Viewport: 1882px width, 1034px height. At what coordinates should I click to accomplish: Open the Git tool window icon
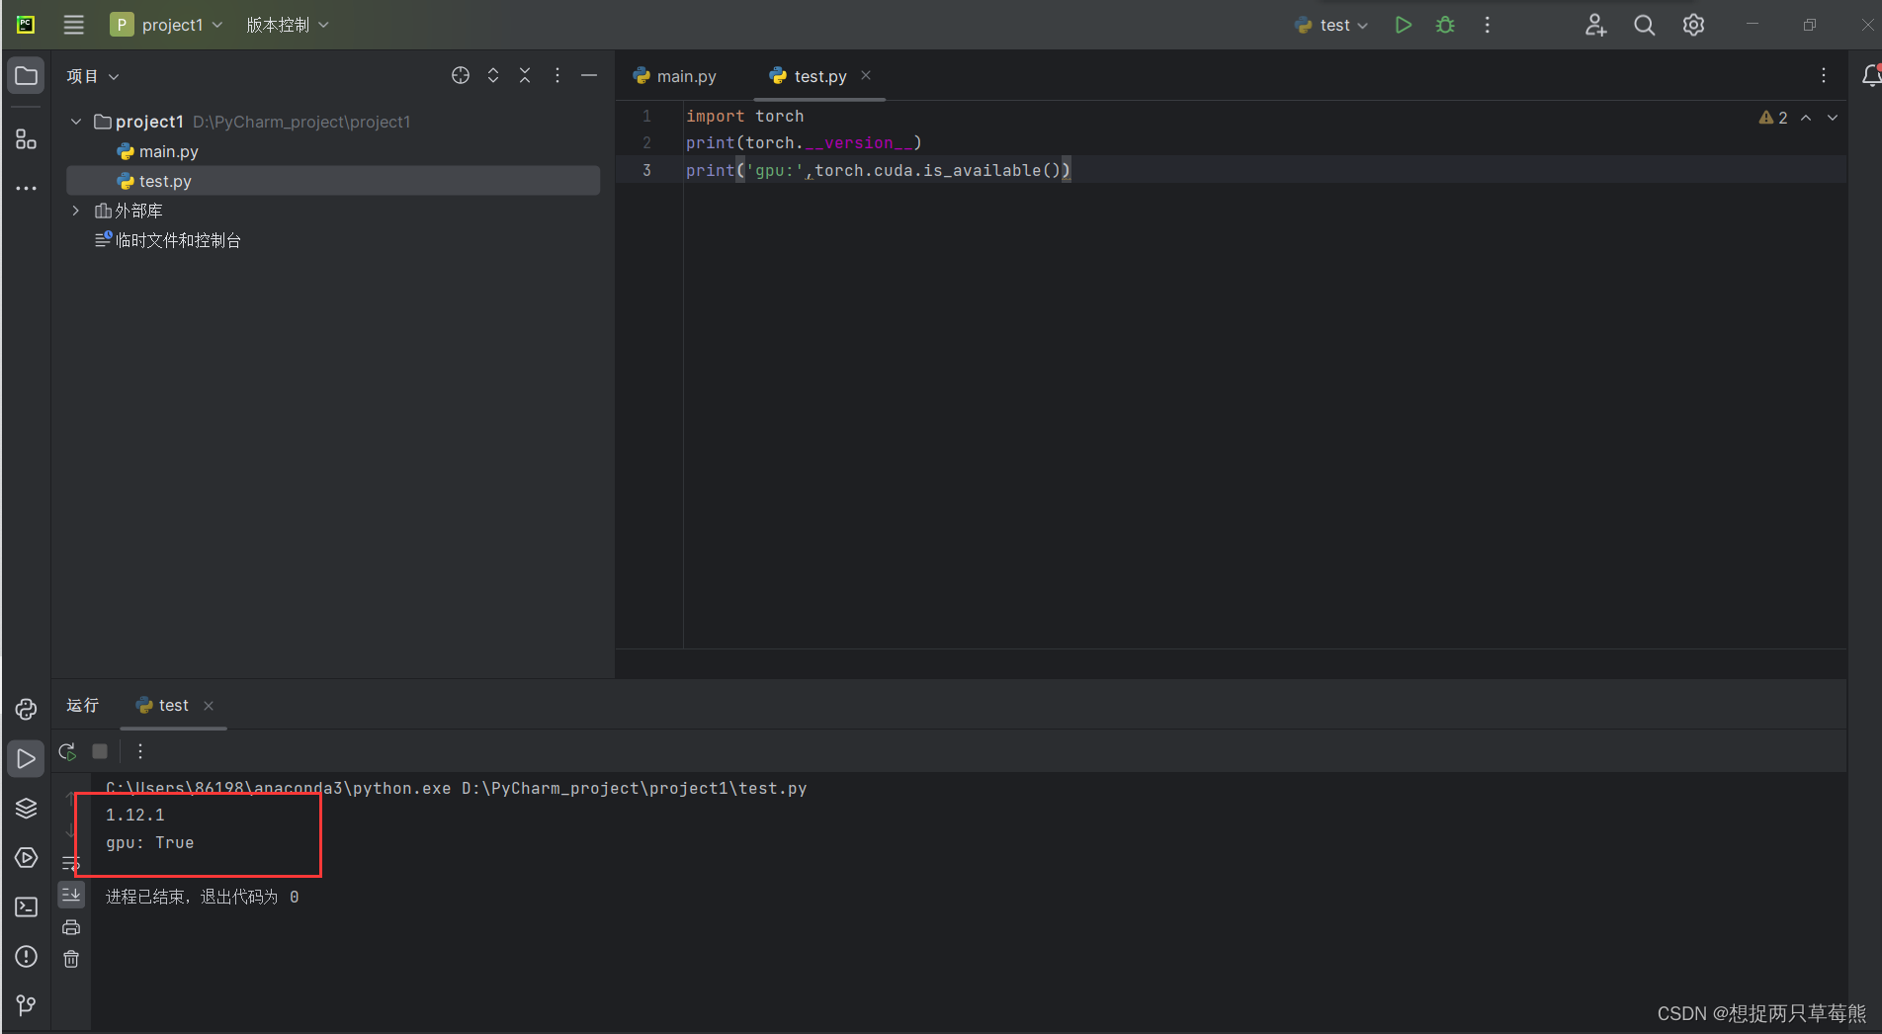26,1005
